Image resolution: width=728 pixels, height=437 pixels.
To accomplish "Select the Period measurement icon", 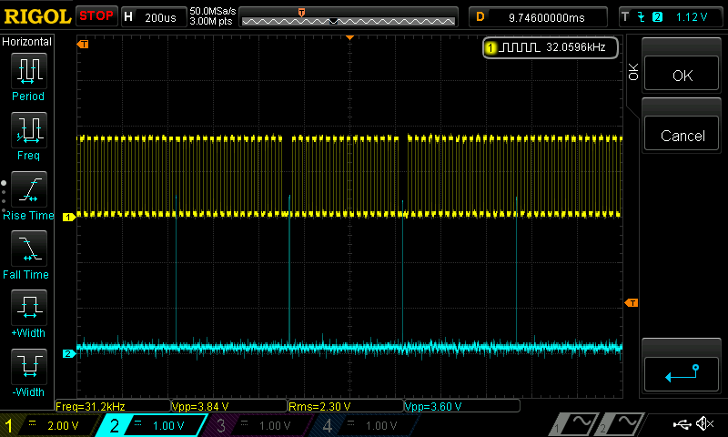I will pos(28,70).
